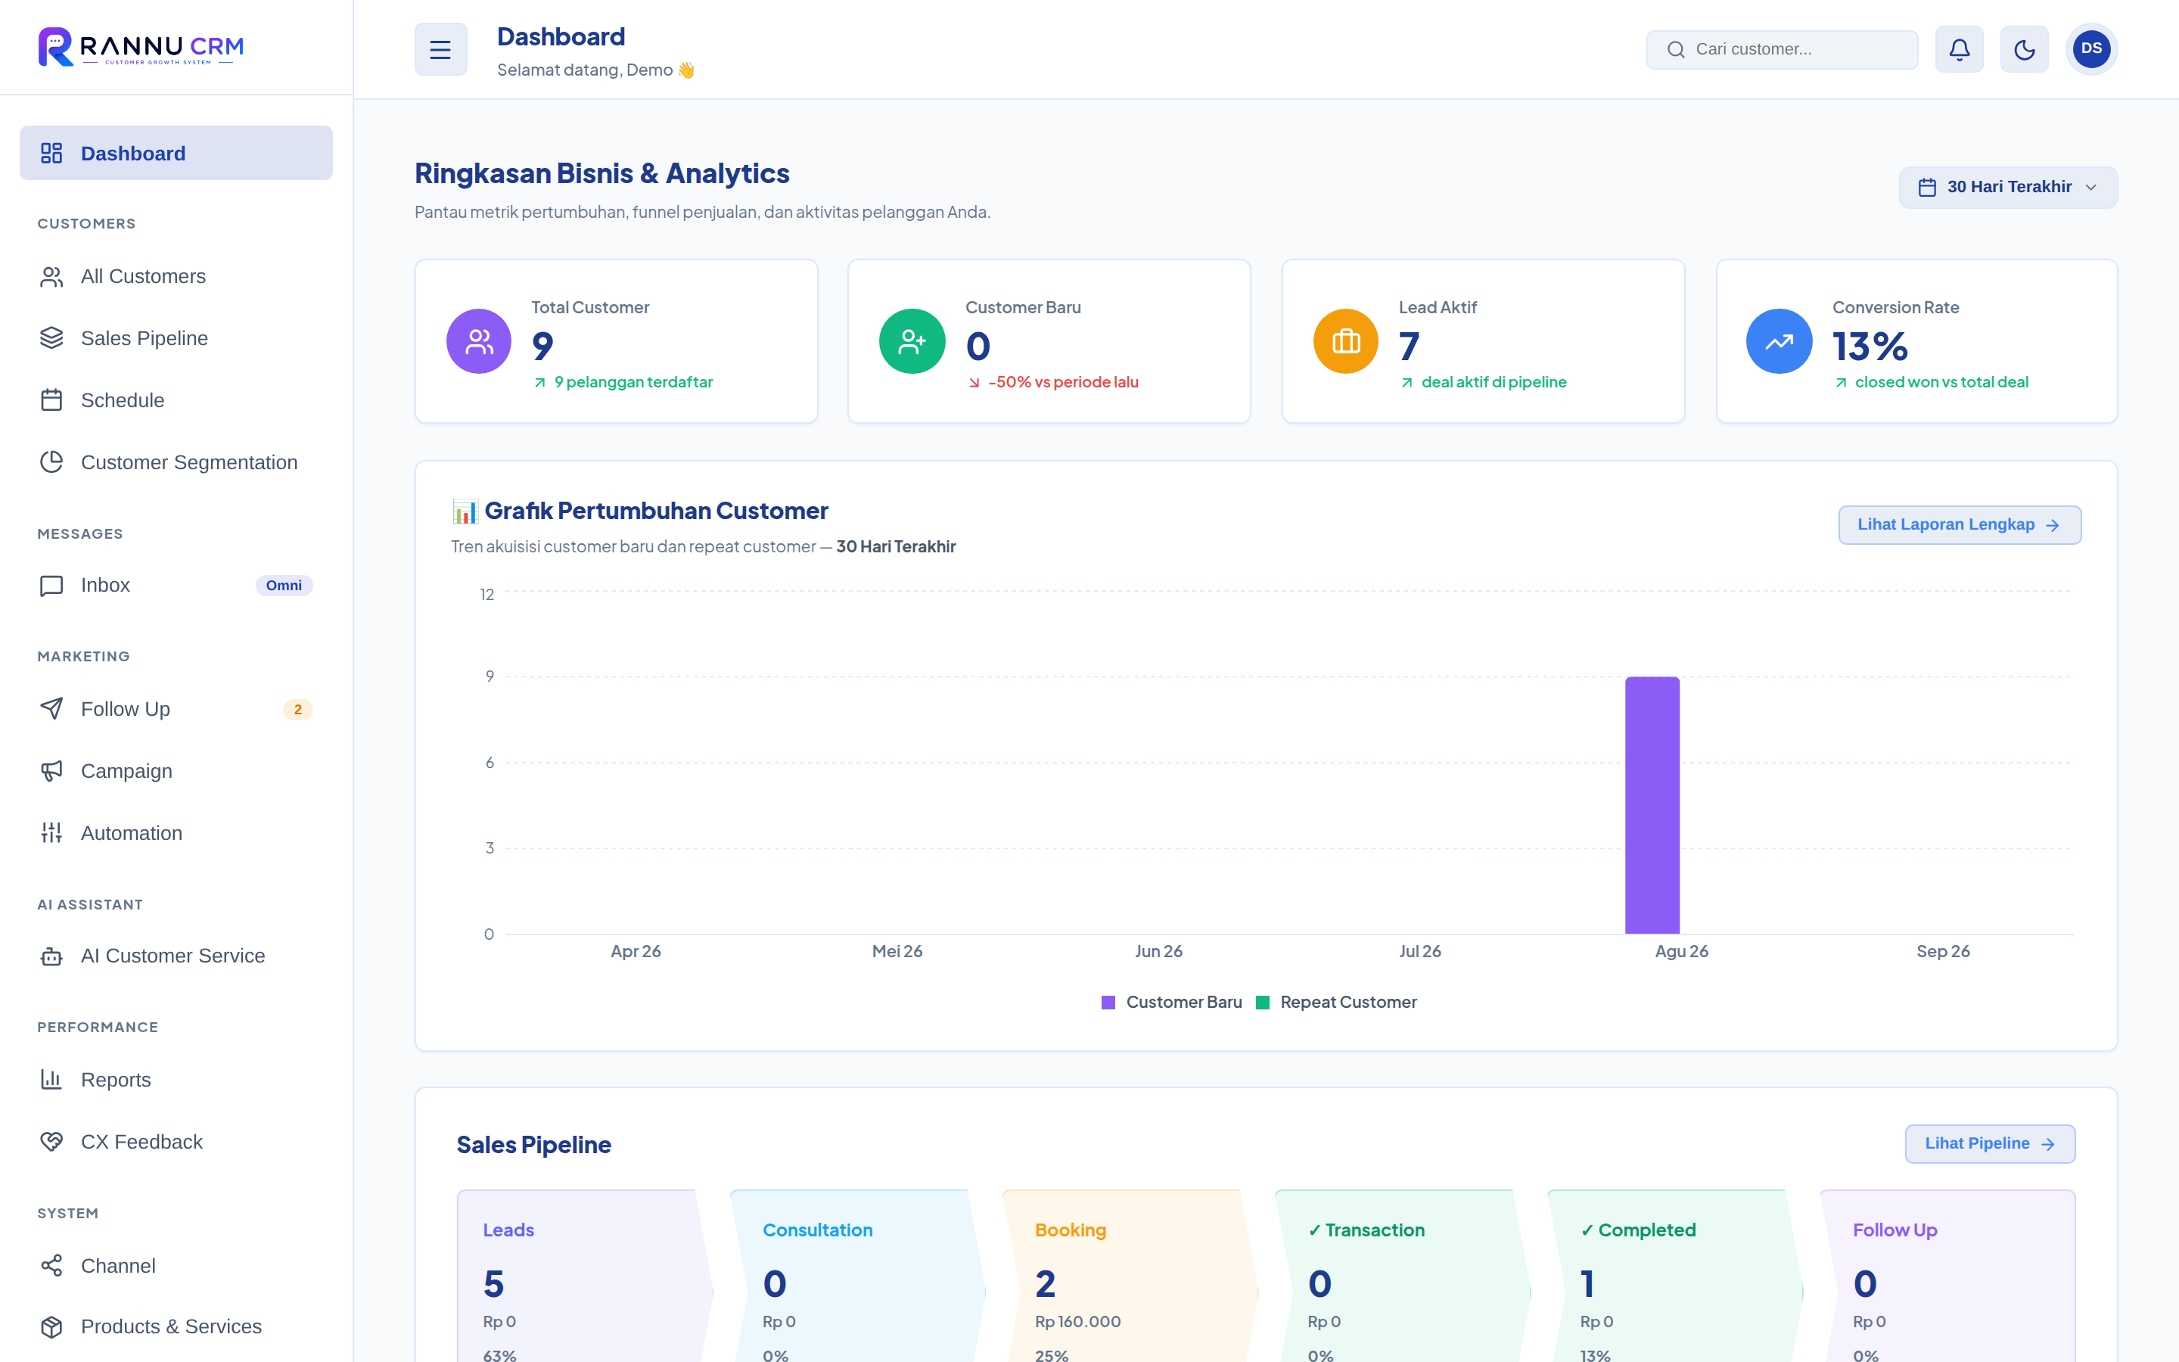This screenshot has height=1362, width=2179.
Task: Open the Inbox messages page
Action: coord(176,586)
